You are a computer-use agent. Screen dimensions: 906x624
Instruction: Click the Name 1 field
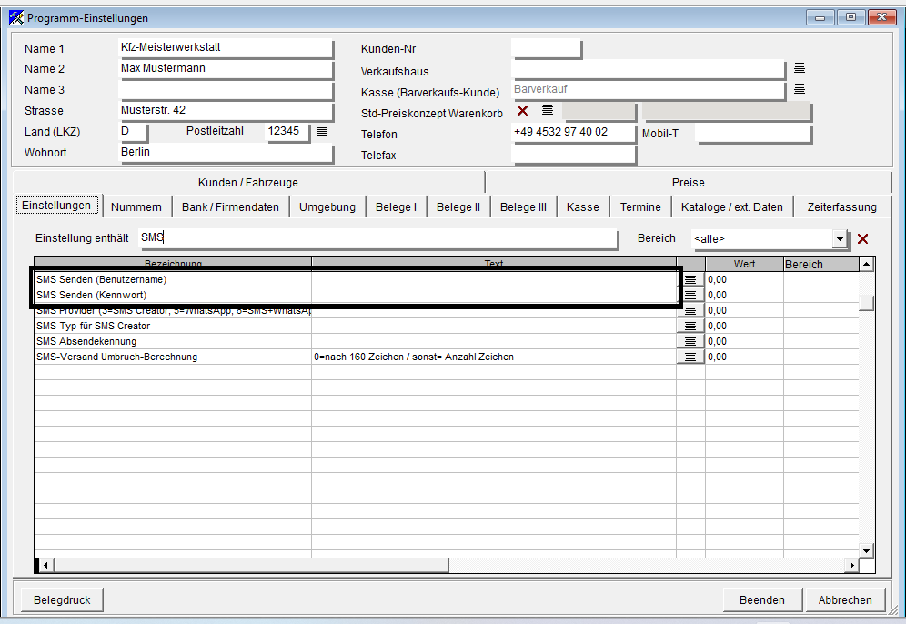tap(225, 48)
